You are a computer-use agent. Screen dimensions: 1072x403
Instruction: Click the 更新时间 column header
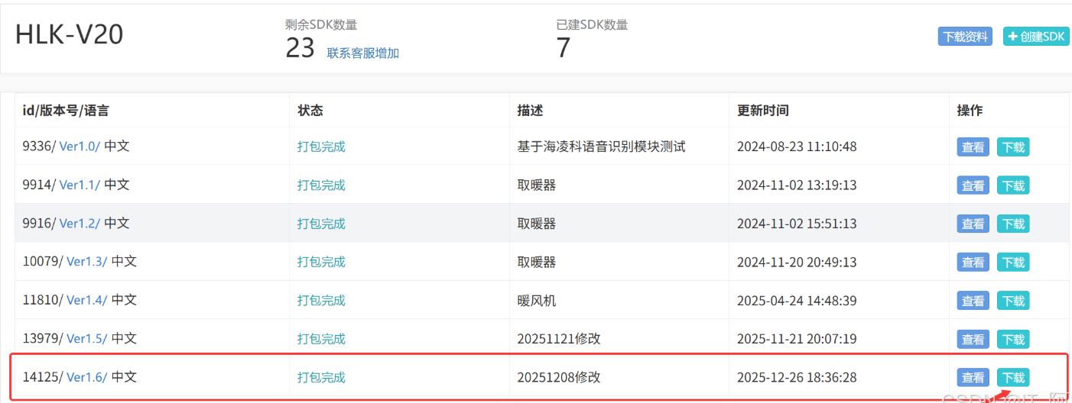tap(763, 111)
